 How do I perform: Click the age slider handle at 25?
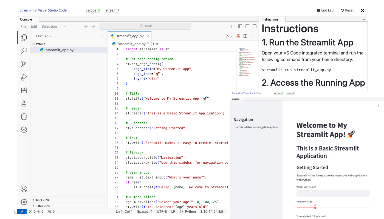(315, 208)
